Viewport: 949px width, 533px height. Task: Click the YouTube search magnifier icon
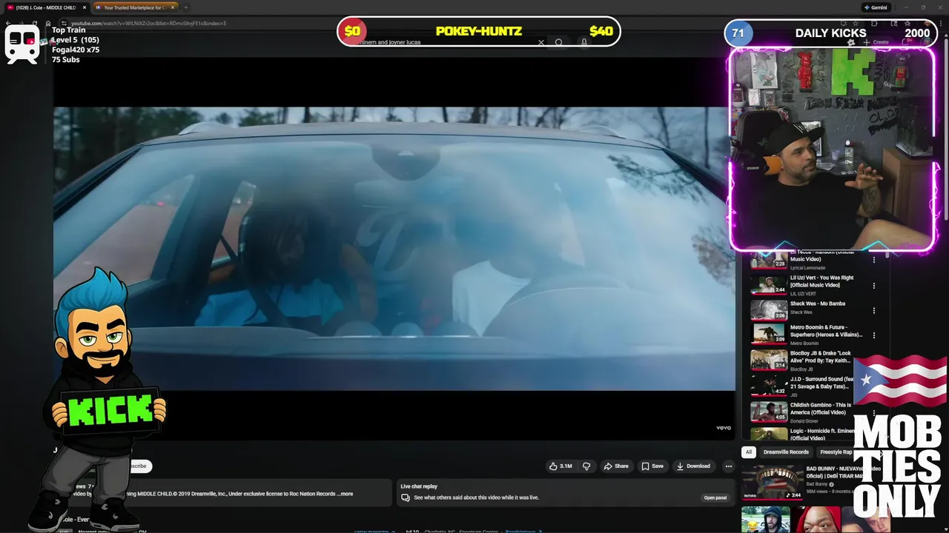559,42
